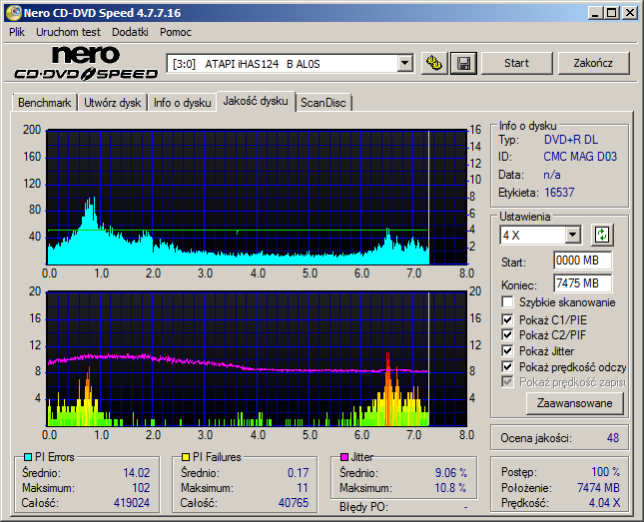Viewport: 644px width, 522px height.
Task: Click PI Failures Średnio value 0.17
Action: point(298,473)
